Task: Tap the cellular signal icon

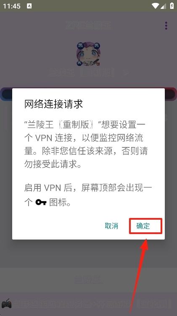Action: tap(164, 6)
